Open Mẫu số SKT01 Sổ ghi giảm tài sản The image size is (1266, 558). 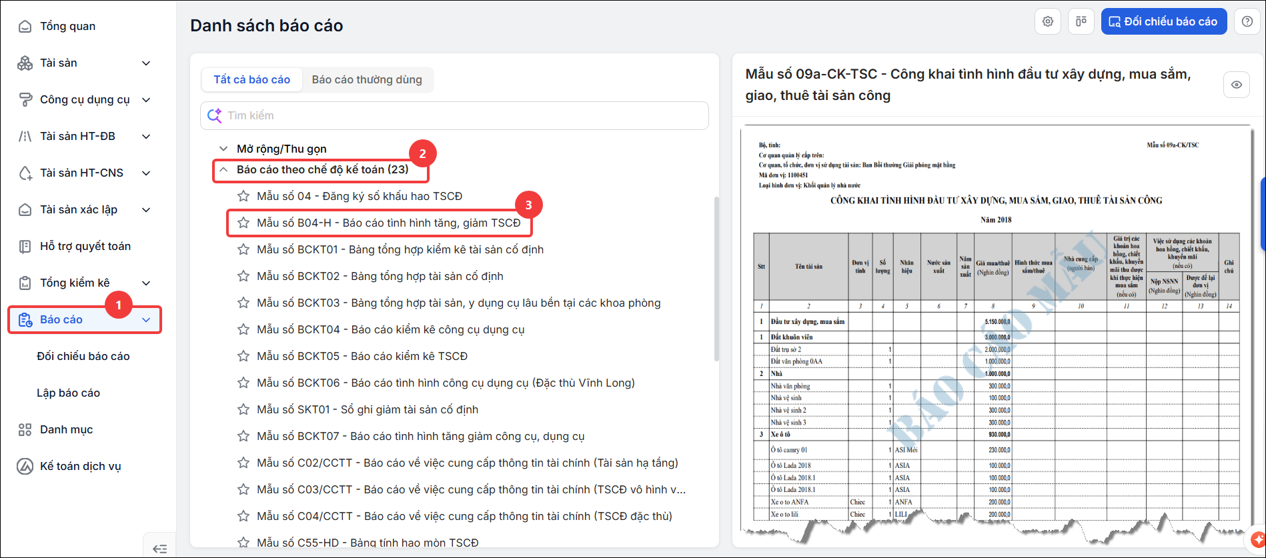coord(368,409)
